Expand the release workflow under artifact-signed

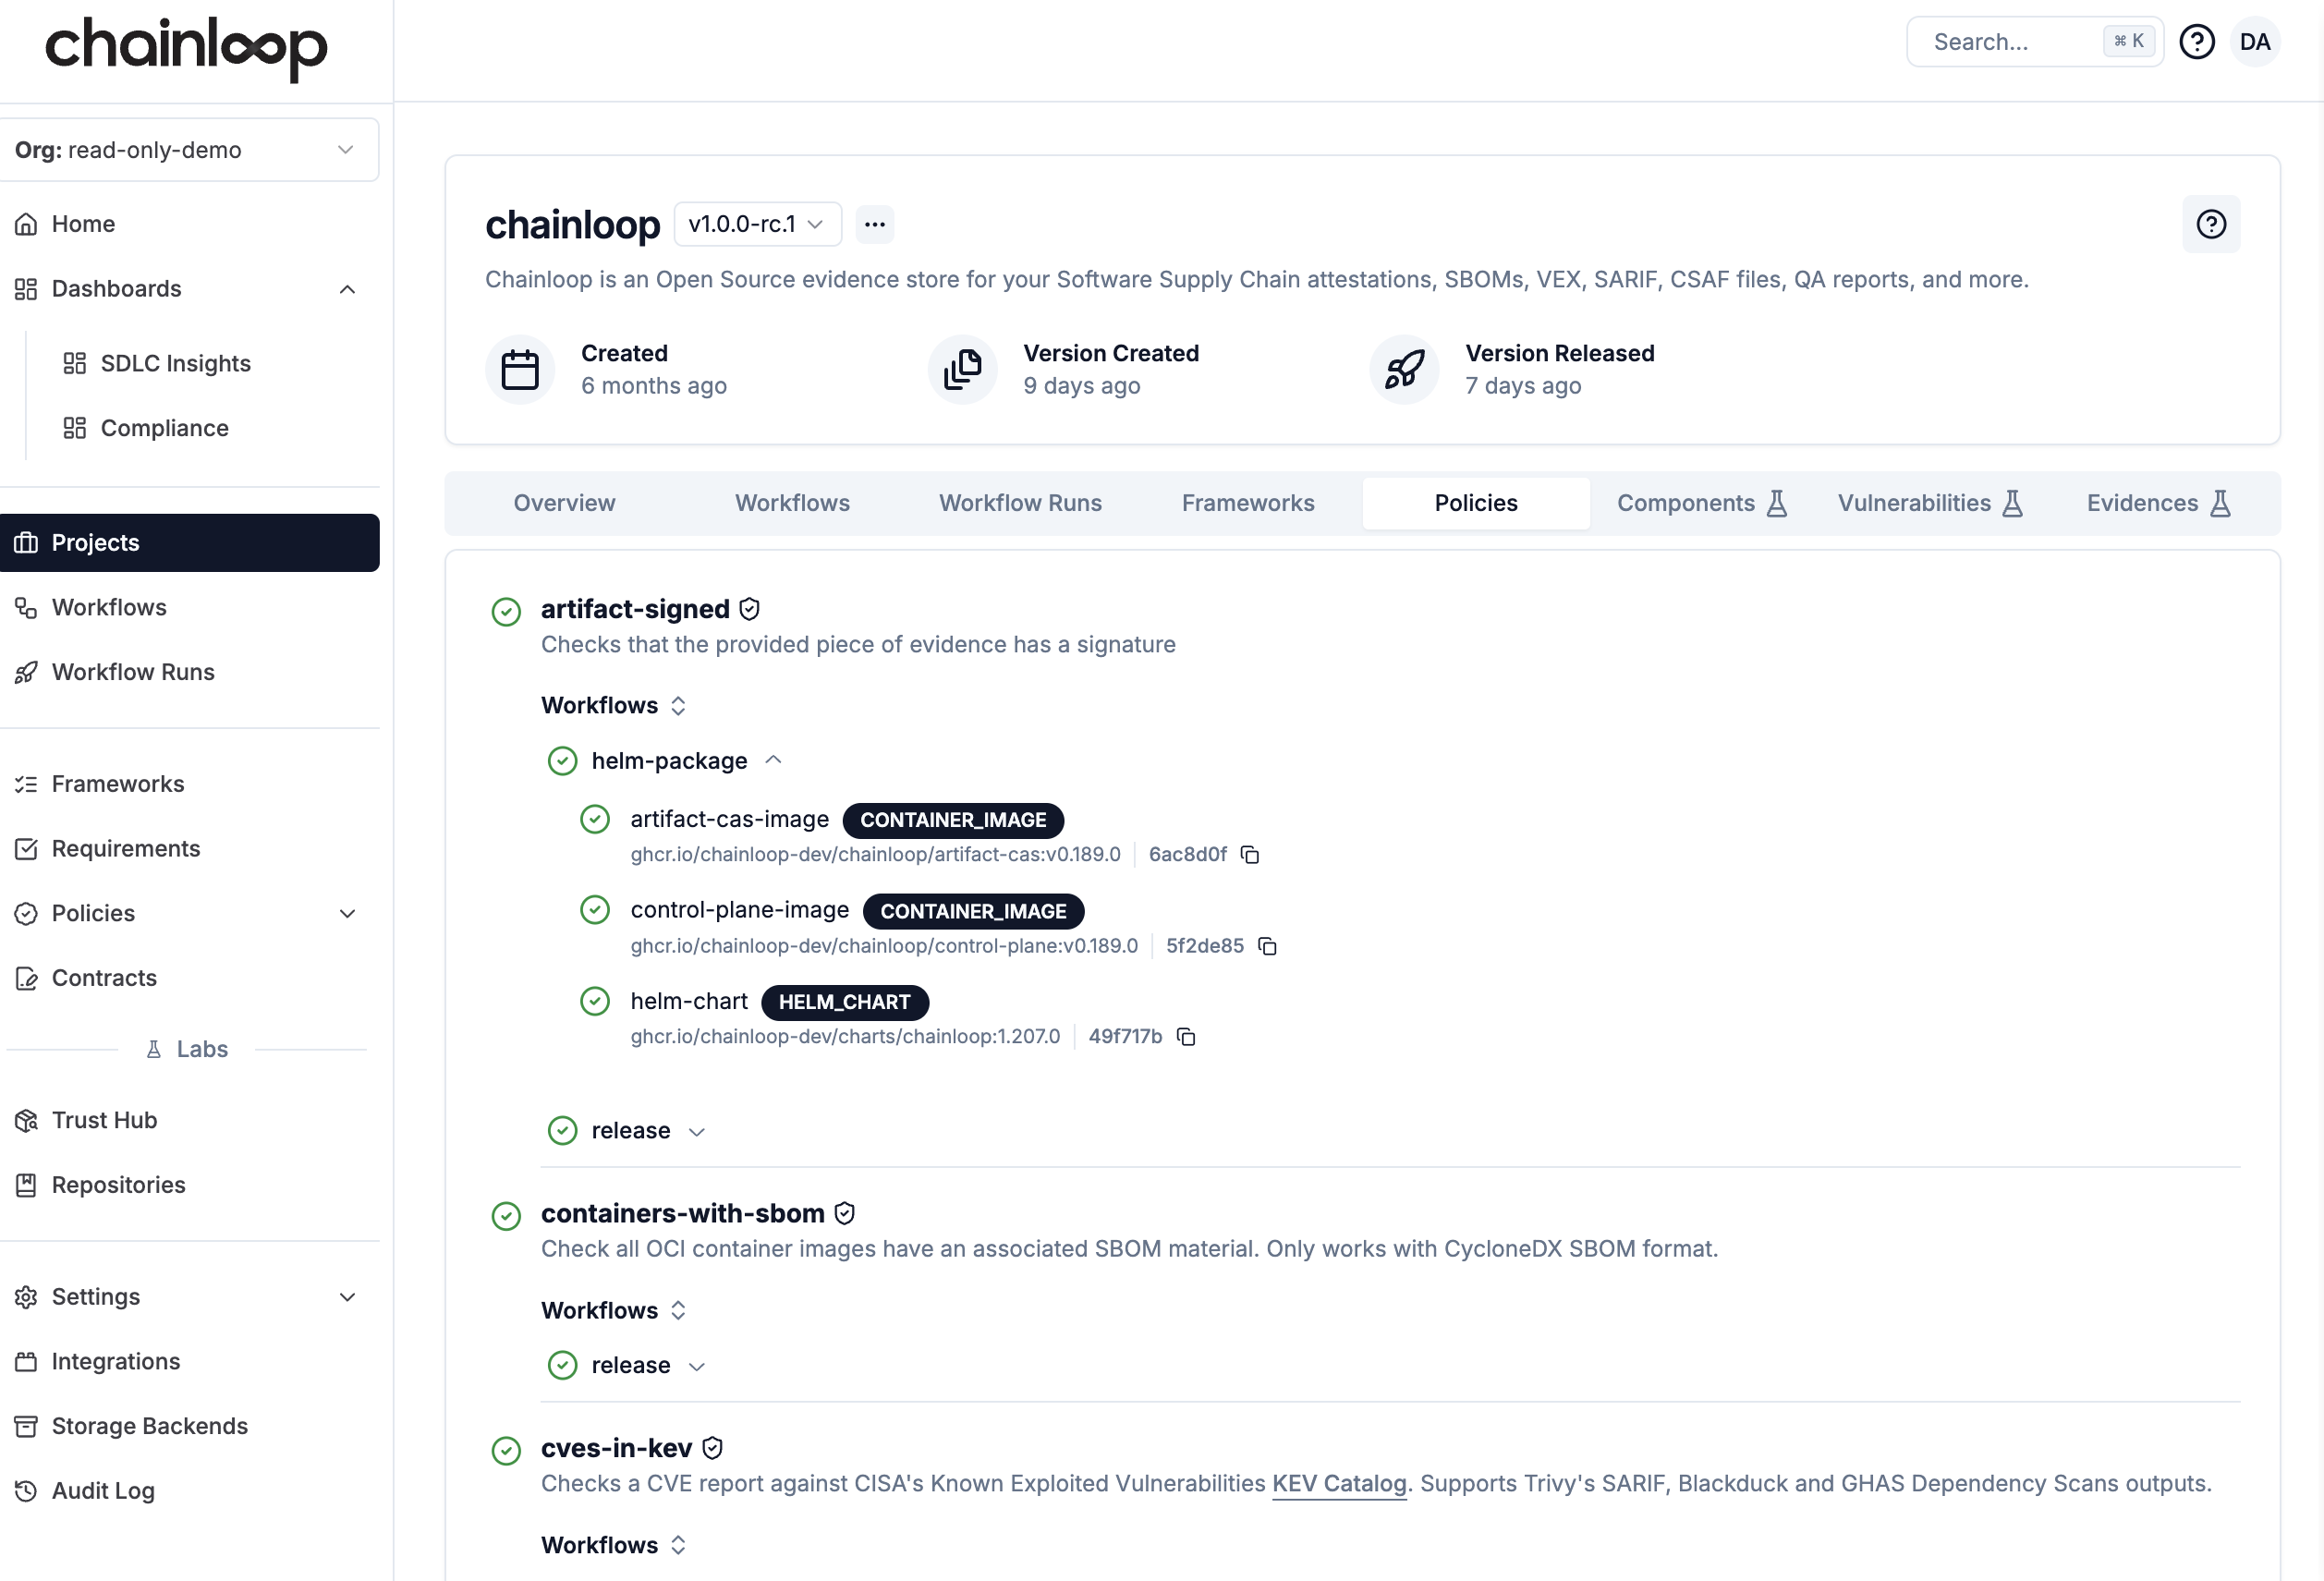click(697, 1131)
